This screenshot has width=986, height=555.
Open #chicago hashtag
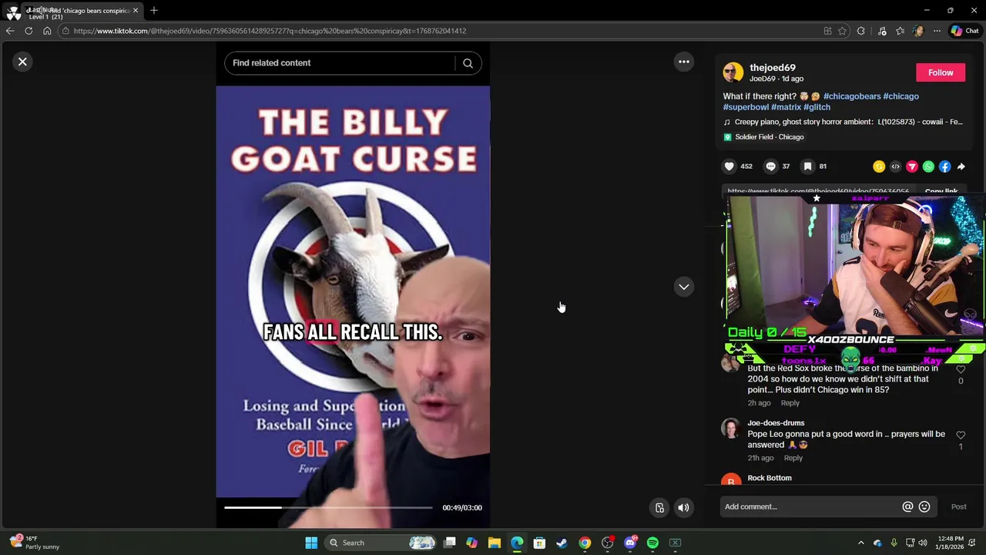900,96
